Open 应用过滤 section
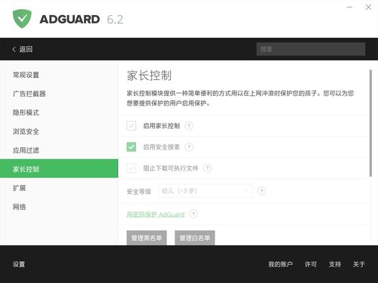Screen dimensions: 378x283 click(x=59, y=150)
